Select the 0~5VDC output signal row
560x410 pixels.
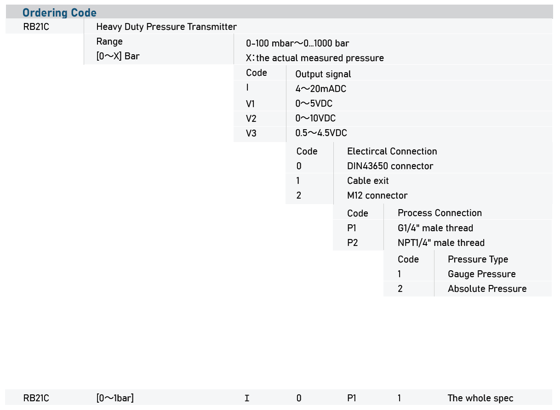click(314, 104)
